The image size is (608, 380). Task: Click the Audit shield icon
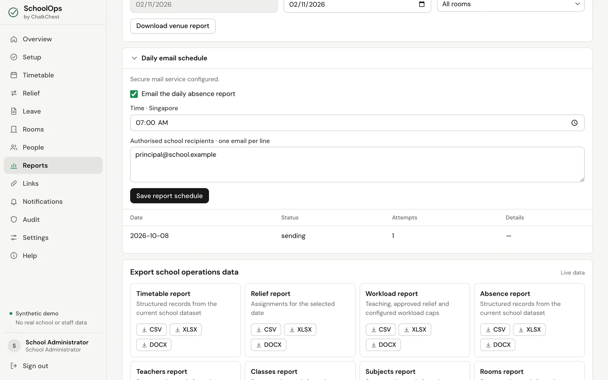(x=14, y=220)
